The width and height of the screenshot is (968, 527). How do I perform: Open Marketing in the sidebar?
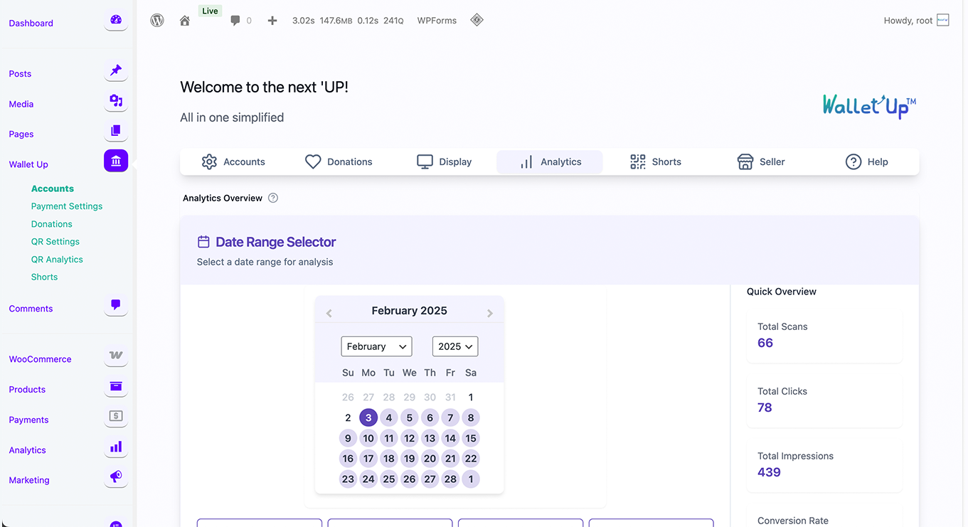pyautogui.click(x=29, y=480)
